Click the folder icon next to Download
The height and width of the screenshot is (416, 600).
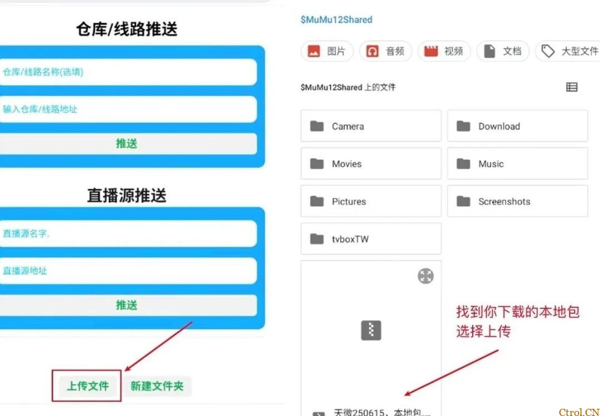coord(463,126)
